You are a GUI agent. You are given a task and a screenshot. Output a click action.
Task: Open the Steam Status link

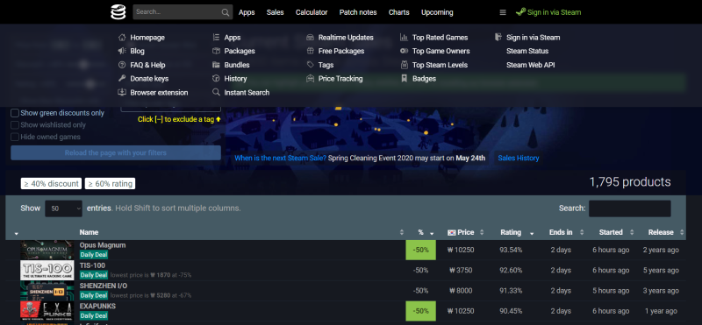[x=527, y=51]
